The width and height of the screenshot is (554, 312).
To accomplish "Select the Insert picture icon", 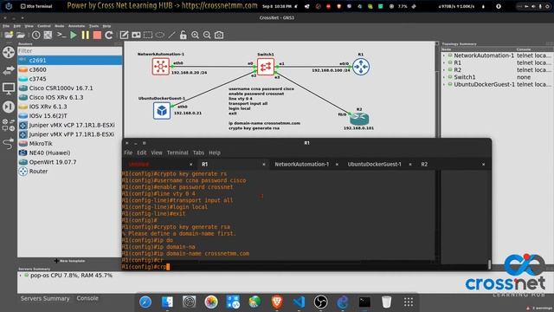I will click(x=136, y=35).
